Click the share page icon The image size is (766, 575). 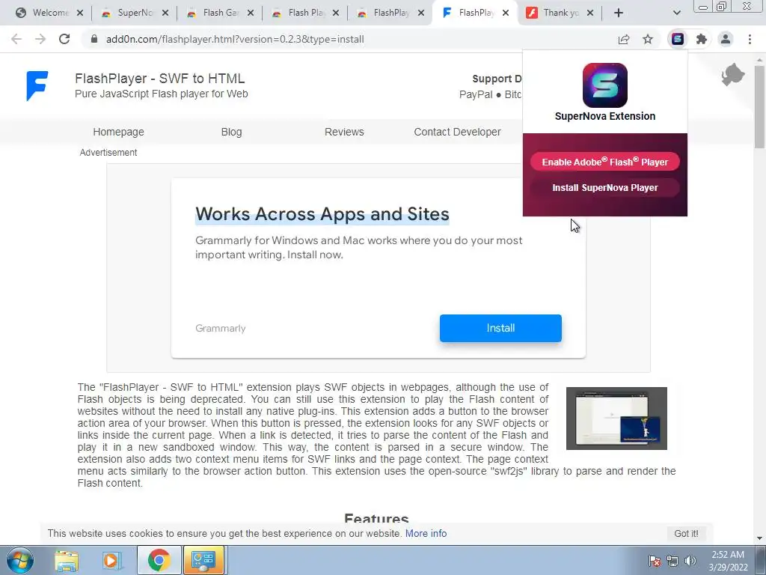tap(624, 39)
